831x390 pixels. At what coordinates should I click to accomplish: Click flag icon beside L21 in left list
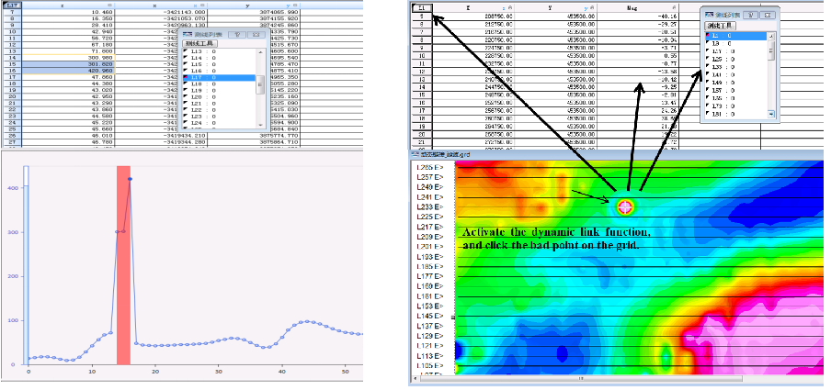pyautogui.click(x=186, y=104)
